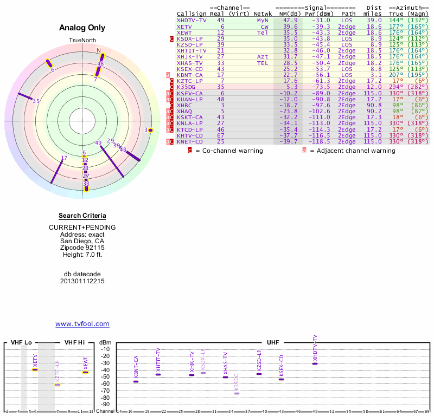The height and width of the screenshot is (416, 434).
Task: Click the XETV signal bar in the VHF Lo chart
Action: [35, 369]
